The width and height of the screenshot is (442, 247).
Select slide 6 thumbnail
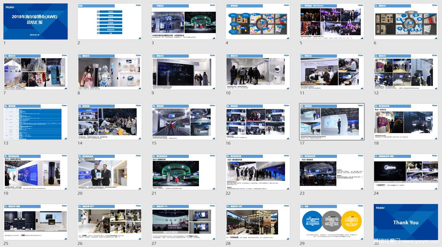[x=406, y=22]
